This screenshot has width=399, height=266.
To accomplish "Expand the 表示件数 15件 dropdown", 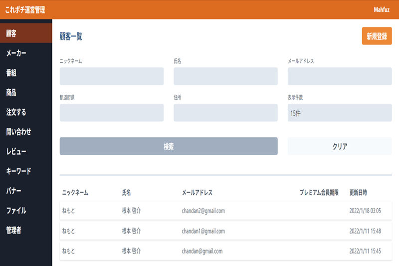I will (x=339, y=113).
